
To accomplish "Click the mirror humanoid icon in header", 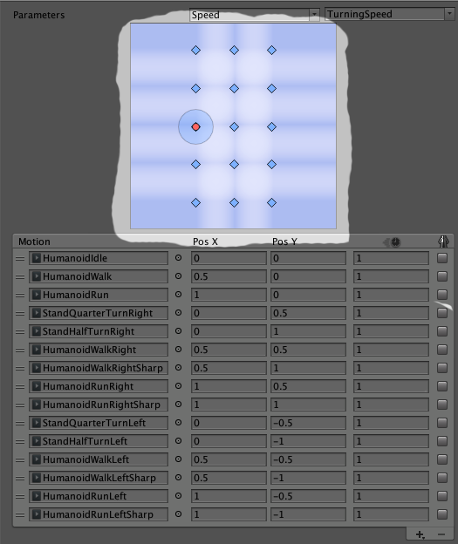I will pos(443,241).
